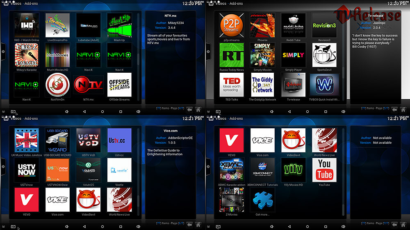
Task: Launch the XBMC Karaoke addon
Action: click(x=231, y=170)
